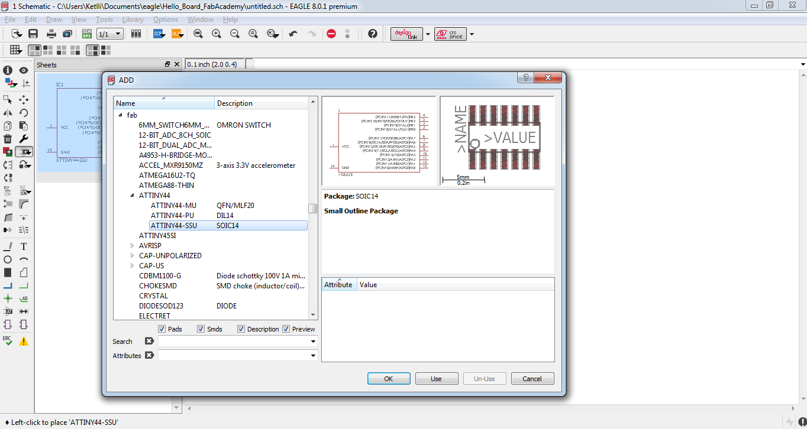This screenshot has height=429, width=807.
Task: Expand the CAP-UNPOLARIZED tree node
Action: [x=133, y=255]
